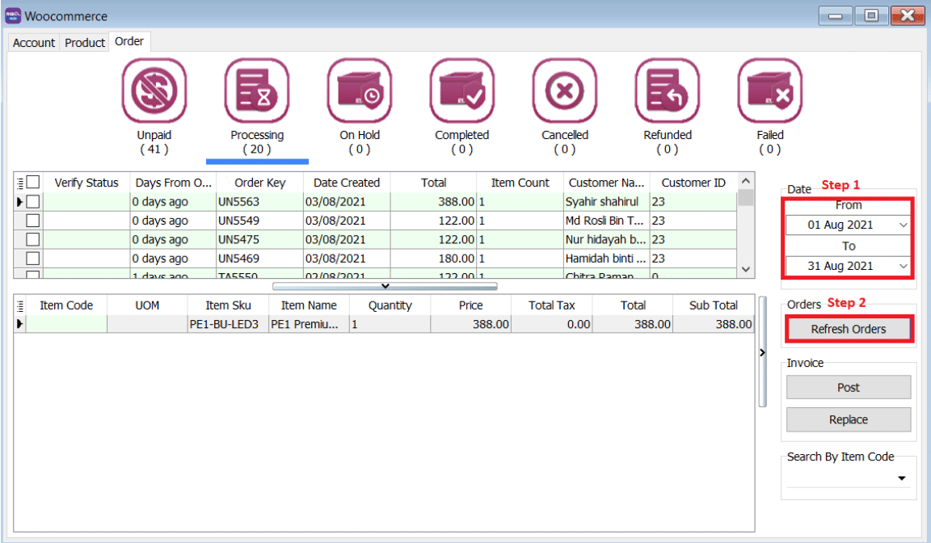
Task: Toggle the select-all checkbox in header
Action: (x=33, y=183)
